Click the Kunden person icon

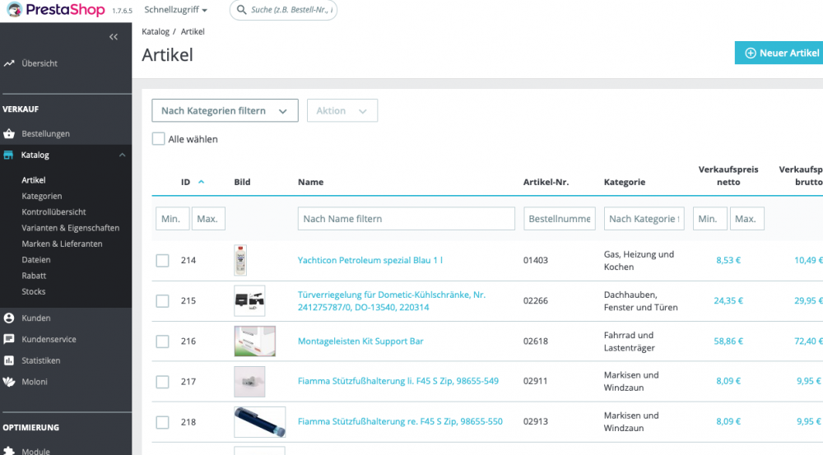tap(9, 318)
